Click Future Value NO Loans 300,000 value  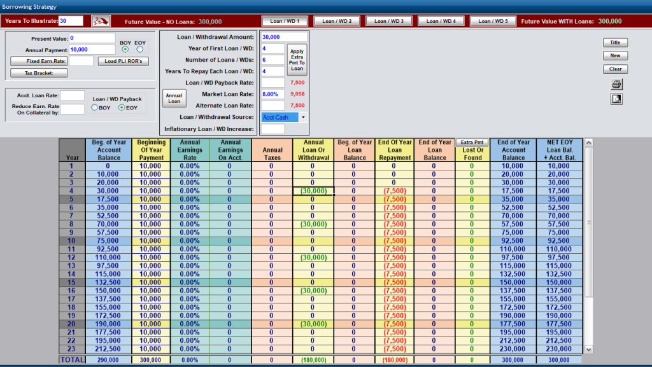210,22
